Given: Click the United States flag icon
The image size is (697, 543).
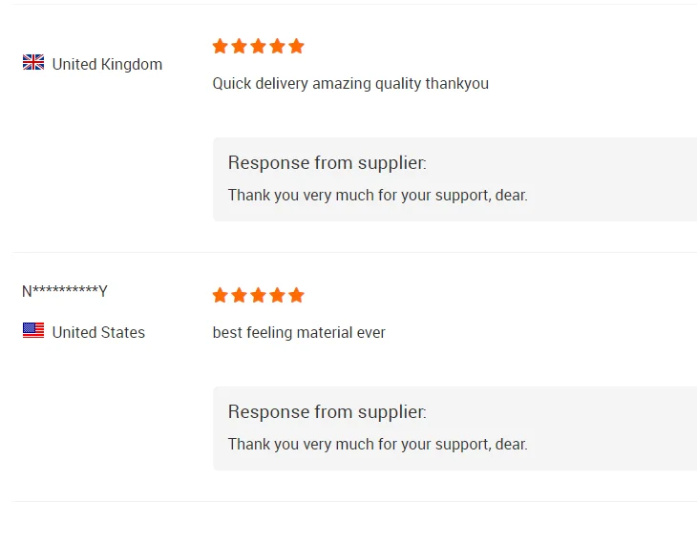Looking at the screenshot, I should tap(33, 331).
